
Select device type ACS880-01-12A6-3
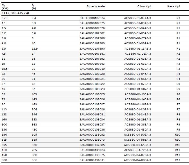tap(138, 48)
